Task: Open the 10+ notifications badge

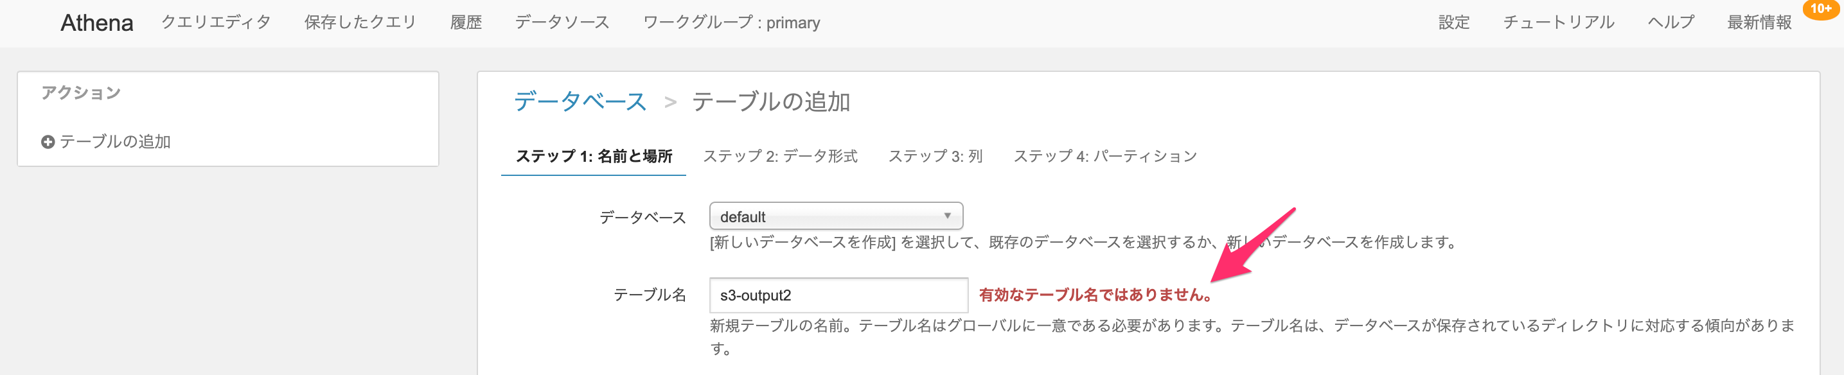Action: coord(1822,8)
